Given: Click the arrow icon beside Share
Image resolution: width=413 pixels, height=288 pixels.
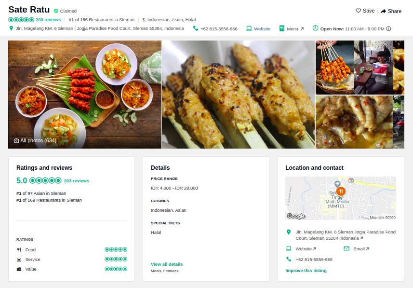Looking at the screenshot, I should click(383, 11).
